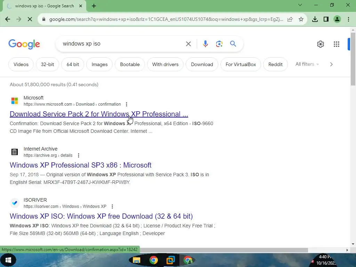Select the Reddit filter chip

click(275, 64)
